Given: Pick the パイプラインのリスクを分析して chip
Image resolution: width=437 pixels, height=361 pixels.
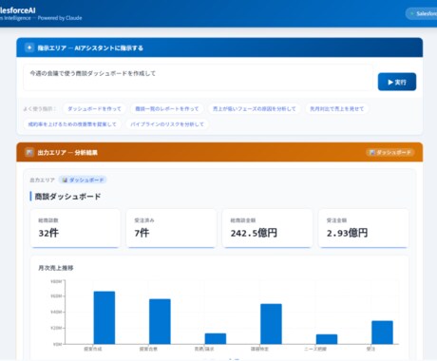Looking at the screenshot, I should coord(167,124).
